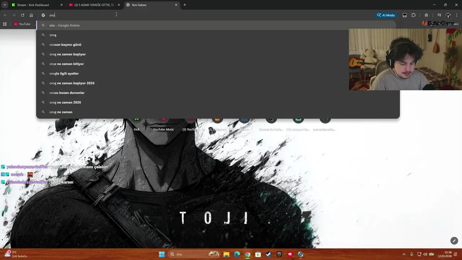Viewport: 462px width, 260px height.
Task: Click the microphone tray icon
Action: pyautogui.click(x=411, y=254)
